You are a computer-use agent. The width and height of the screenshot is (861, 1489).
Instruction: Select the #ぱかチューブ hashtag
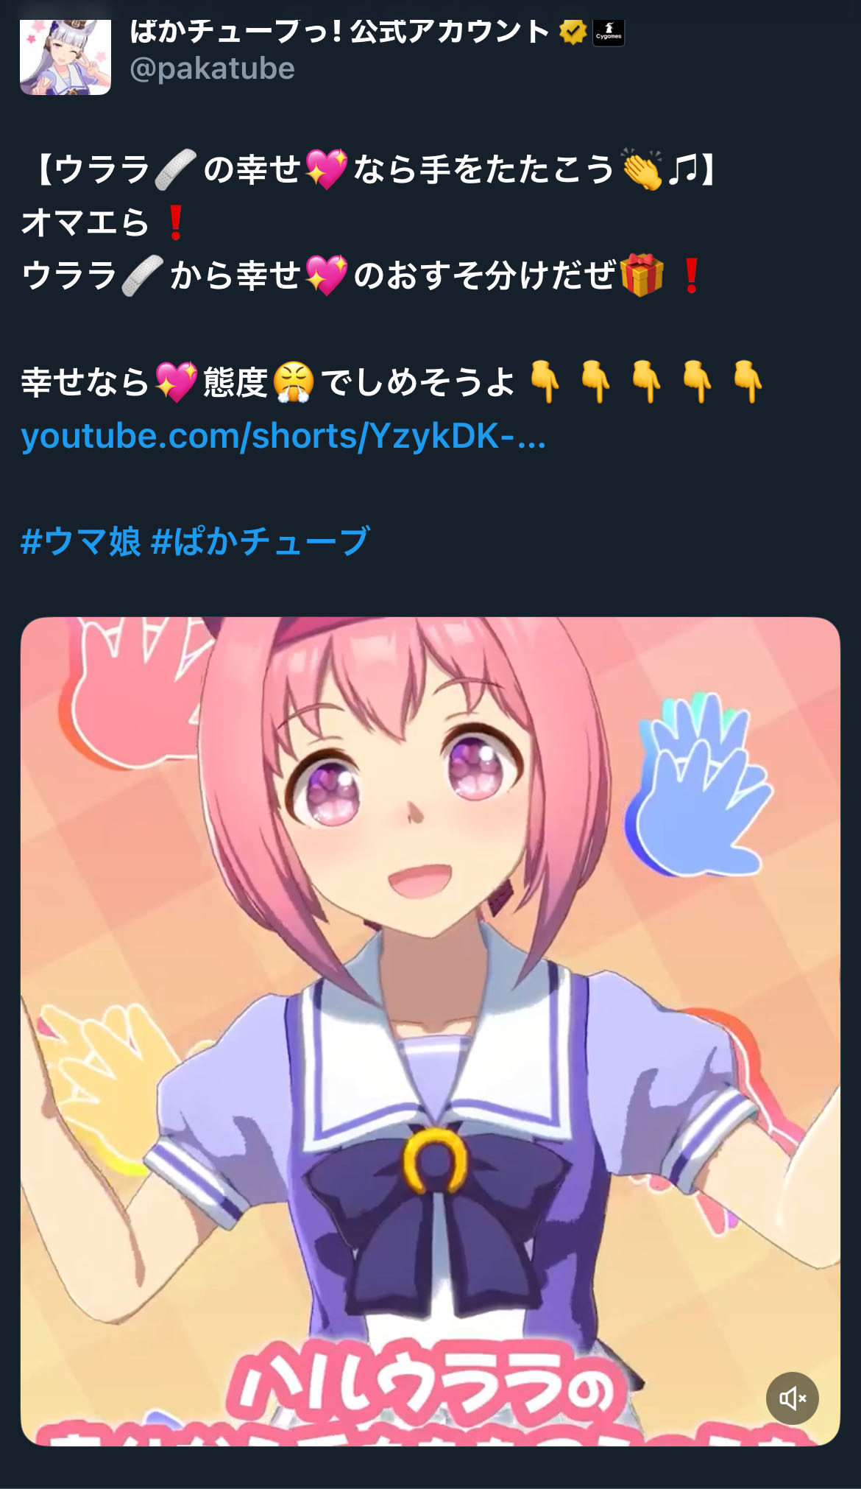260,541
